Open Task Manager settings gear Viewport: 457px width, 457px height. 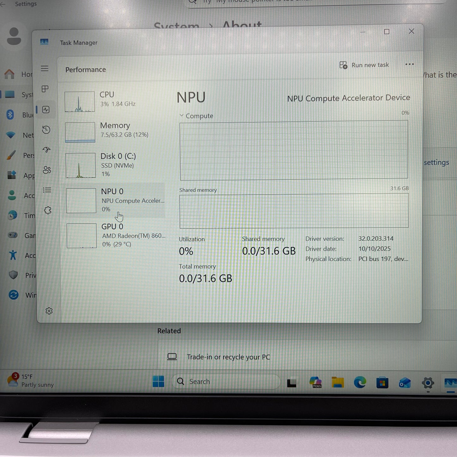pyautogui.click(x=49, y=311)
